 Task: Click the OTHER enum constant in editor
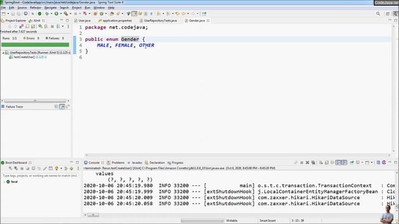tap(147, 45)
